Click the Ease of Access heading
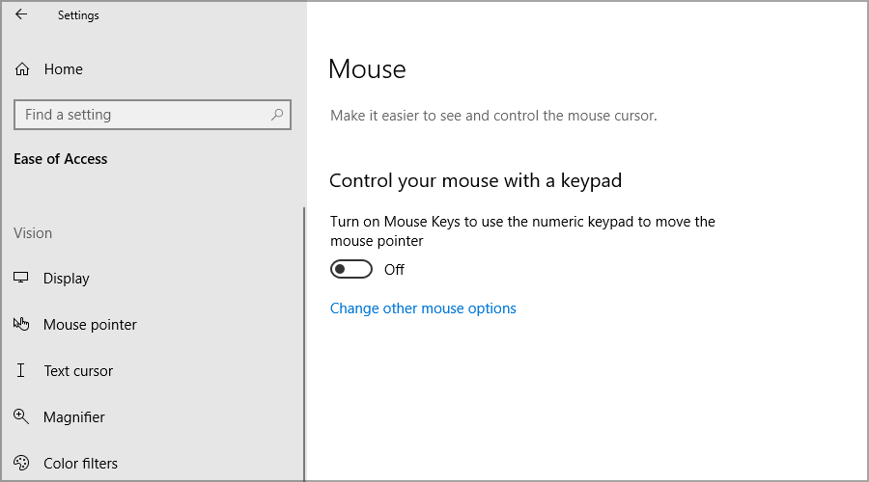Image resolution: width=869 pixels, height=482 pixels. tap(61, 159)
